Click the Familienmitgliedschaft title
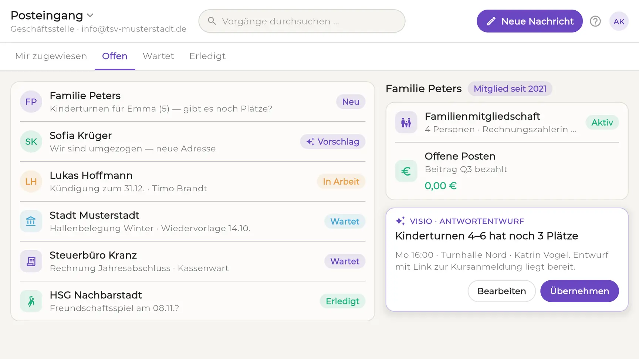 482,116
